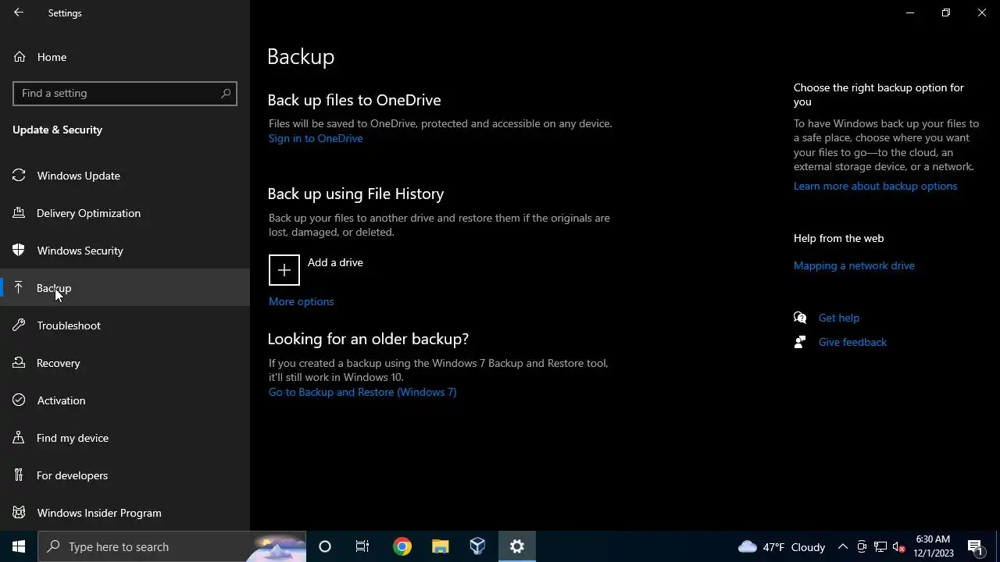
Task: Click the taskbar Type here to search box
Action: click(x=172, y=546)
